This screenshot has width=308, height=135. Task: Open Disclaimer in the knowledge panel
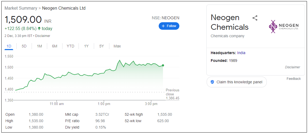tap(292, 67)
